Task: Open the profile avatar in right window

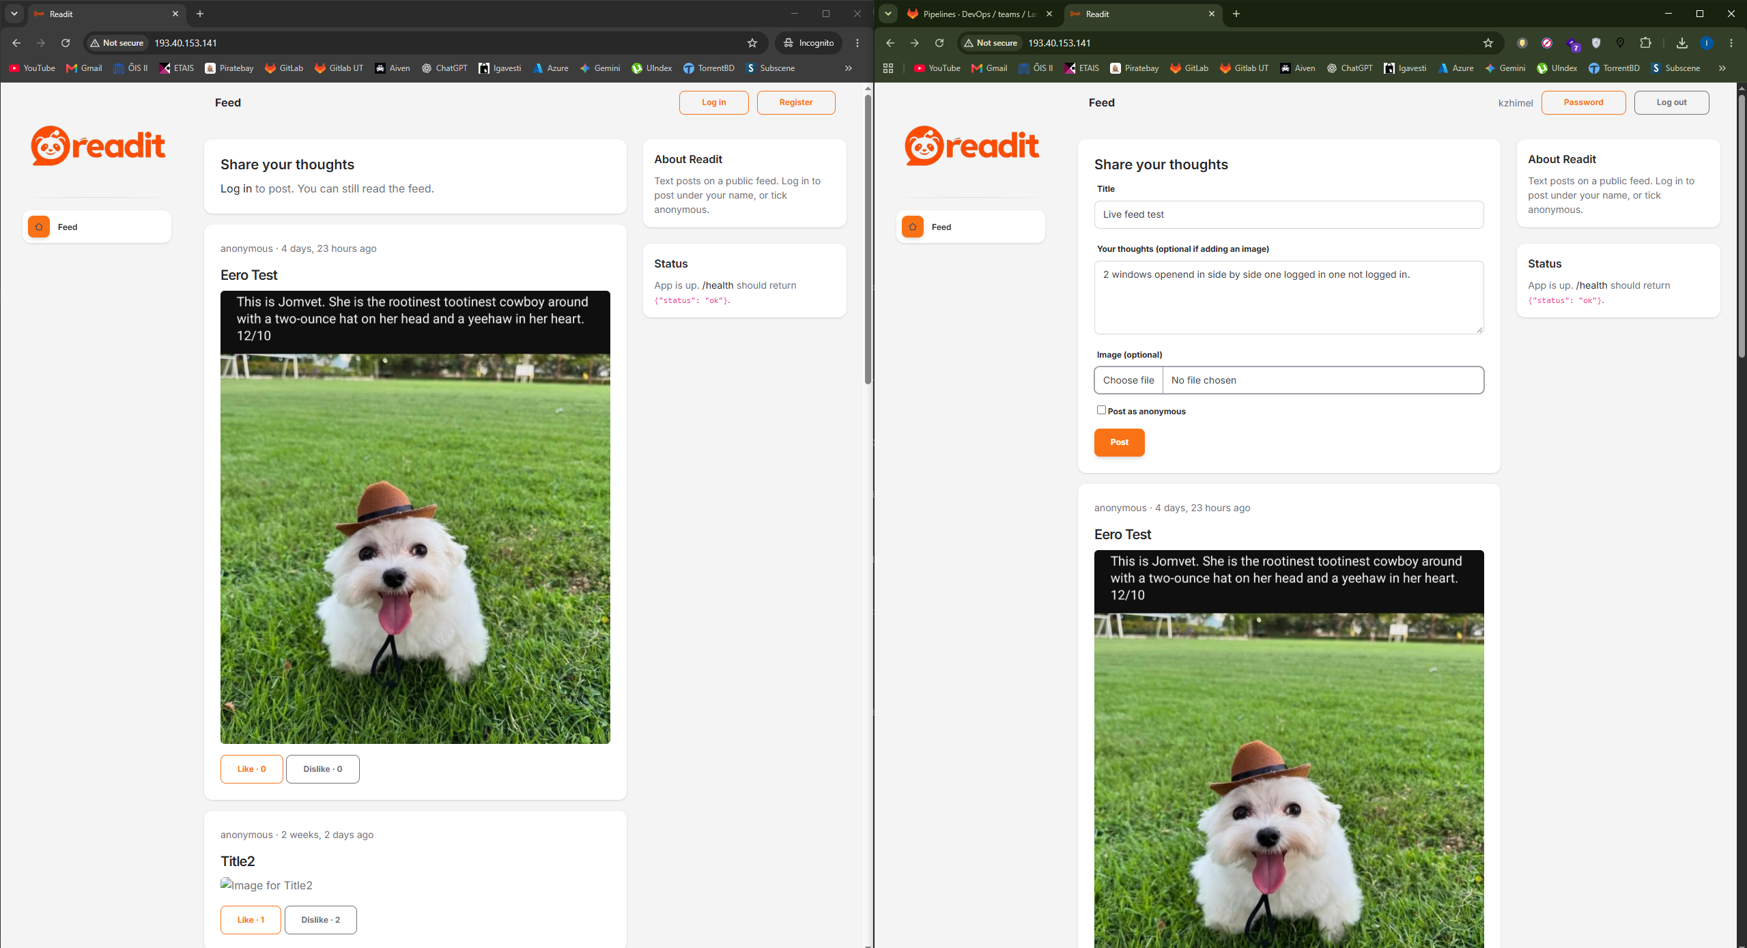Action: [1707, 43]
